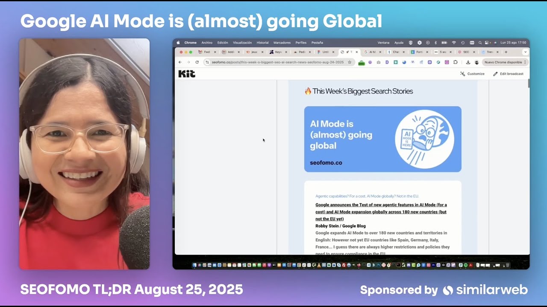The width and height of the screenshot is (547, 307).
Task: Open a new tab with the plus button
Action: [x=506, y=52]
